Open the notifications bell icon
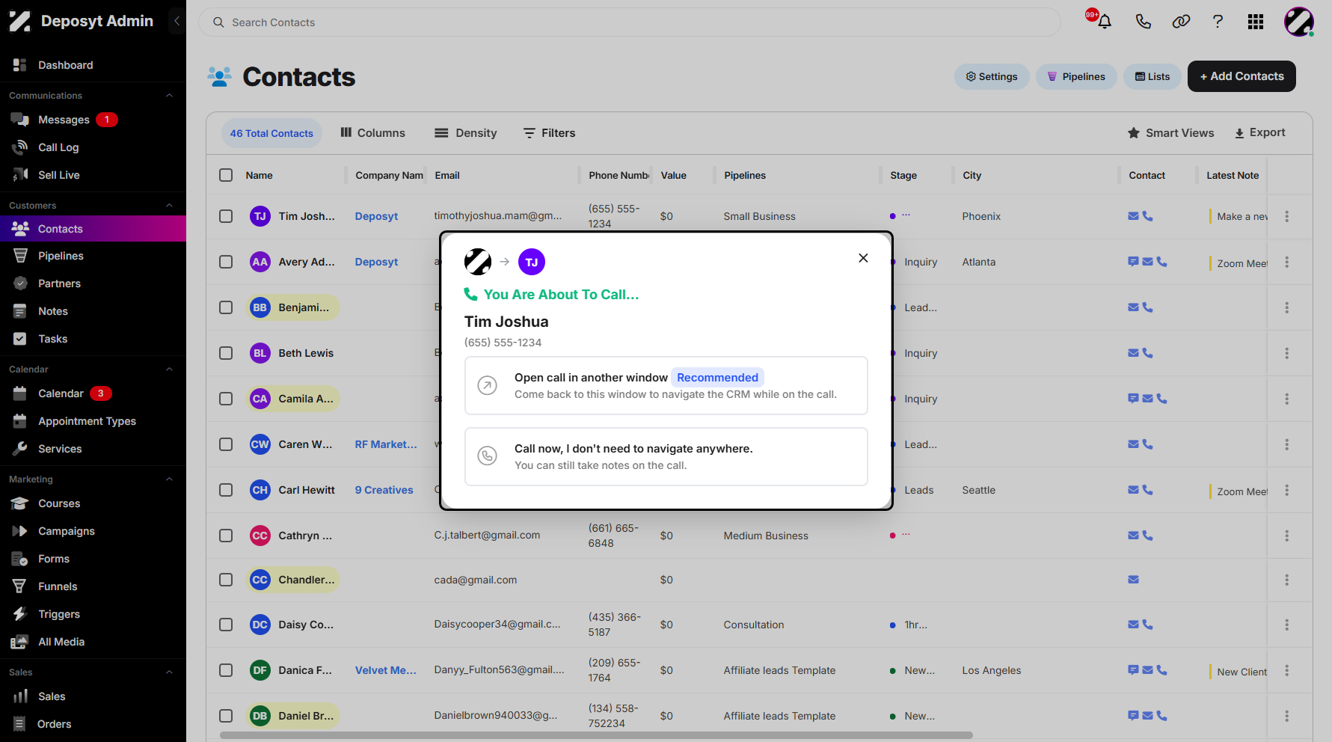 [x=1104, y=22]
